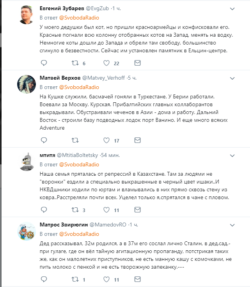Open @SvobodaRadio link in мтитя's reply

click(x=79, y=164)
